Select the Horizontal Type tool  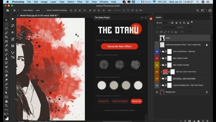coord(6,88)
